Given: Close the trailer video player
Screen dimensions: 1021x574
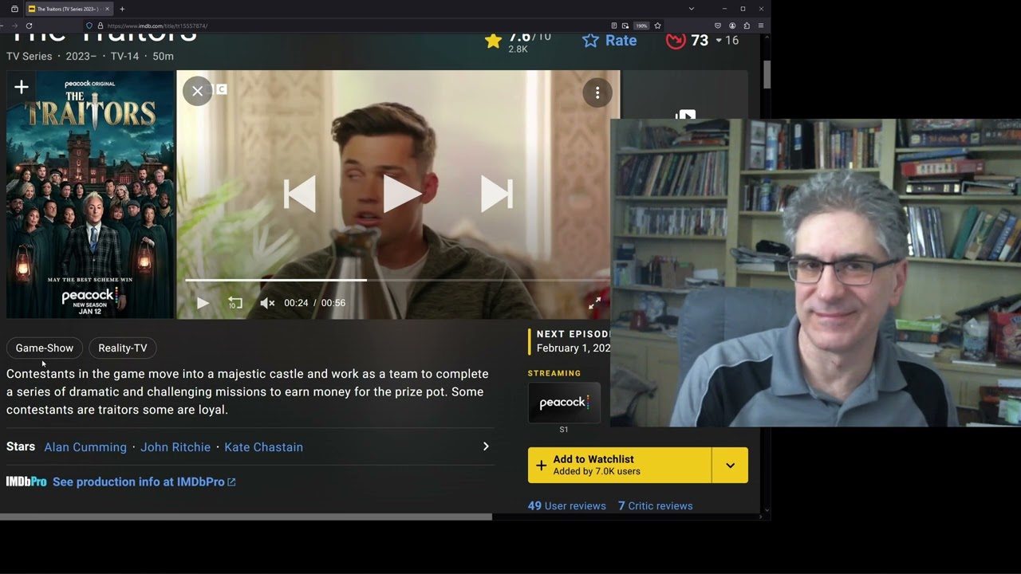Looking at the screenshot, I should click(197, 91).
